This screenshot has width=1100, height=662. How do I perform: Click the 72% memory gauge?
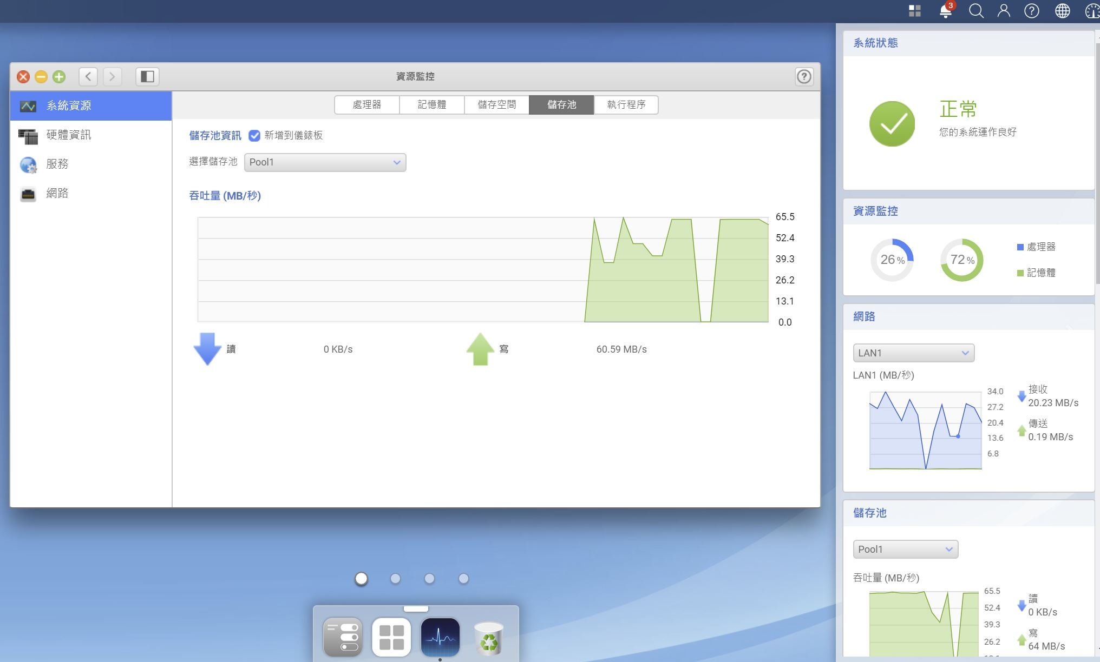[x=962, y=260]
